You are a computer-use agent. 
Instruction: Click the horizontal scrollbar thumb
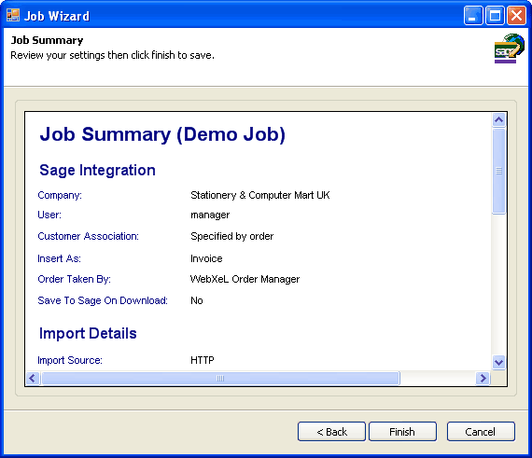coord(220,378)
